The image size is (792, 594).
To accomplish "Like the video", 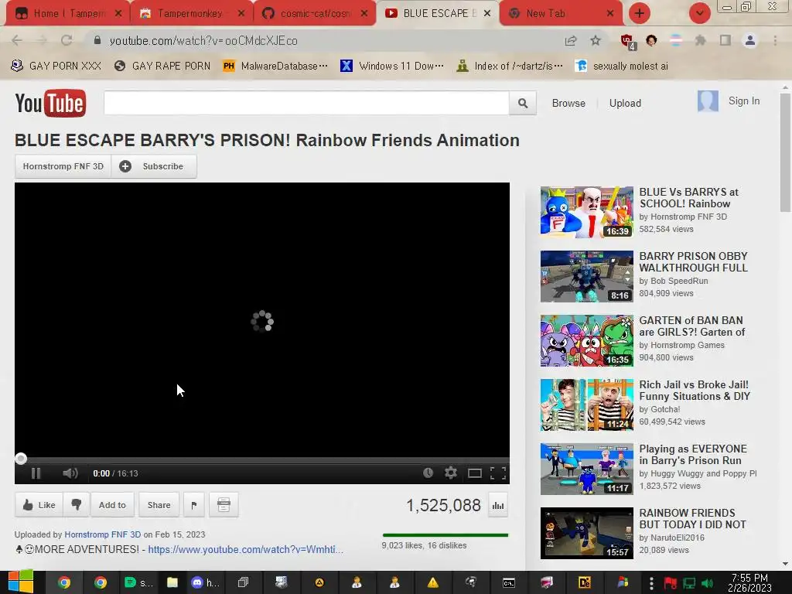I will [39, 504].
